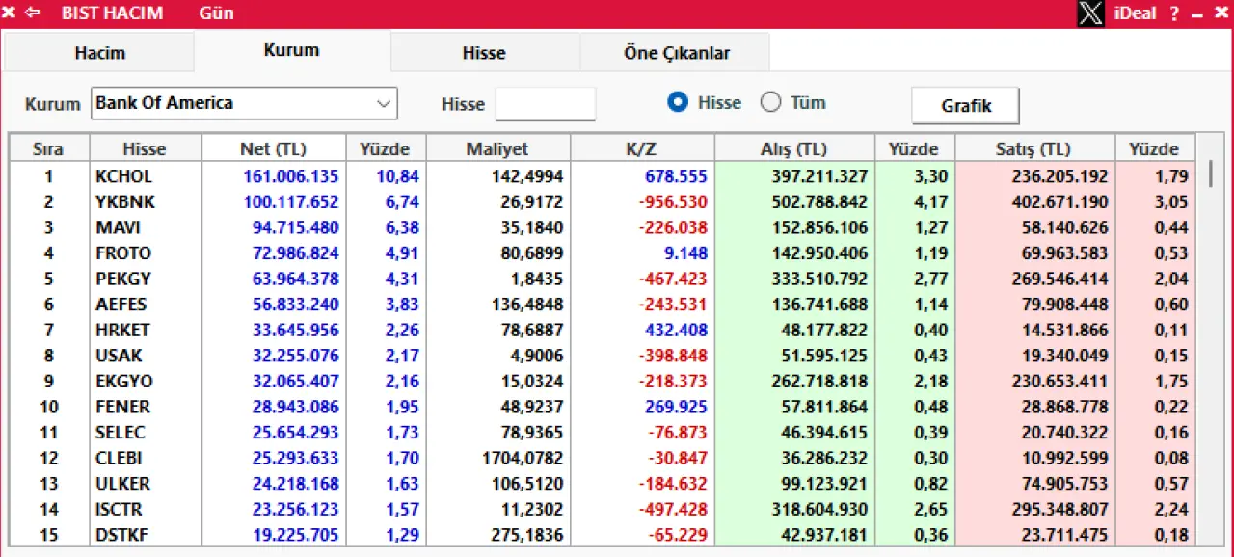Sort by the Net (TL) column header
The image size is (1234, 557).
(273, 148)
